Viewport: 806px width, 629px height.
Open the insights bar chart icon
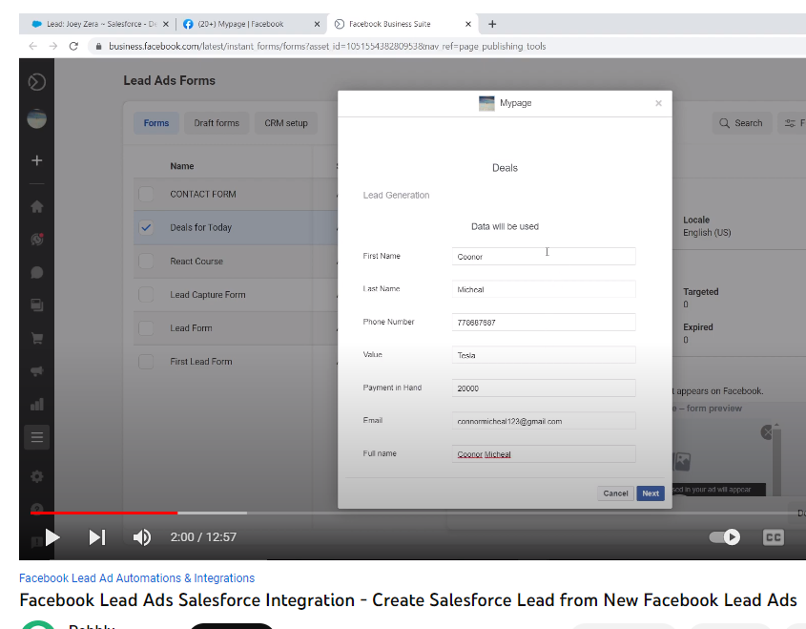pos(36,405)
